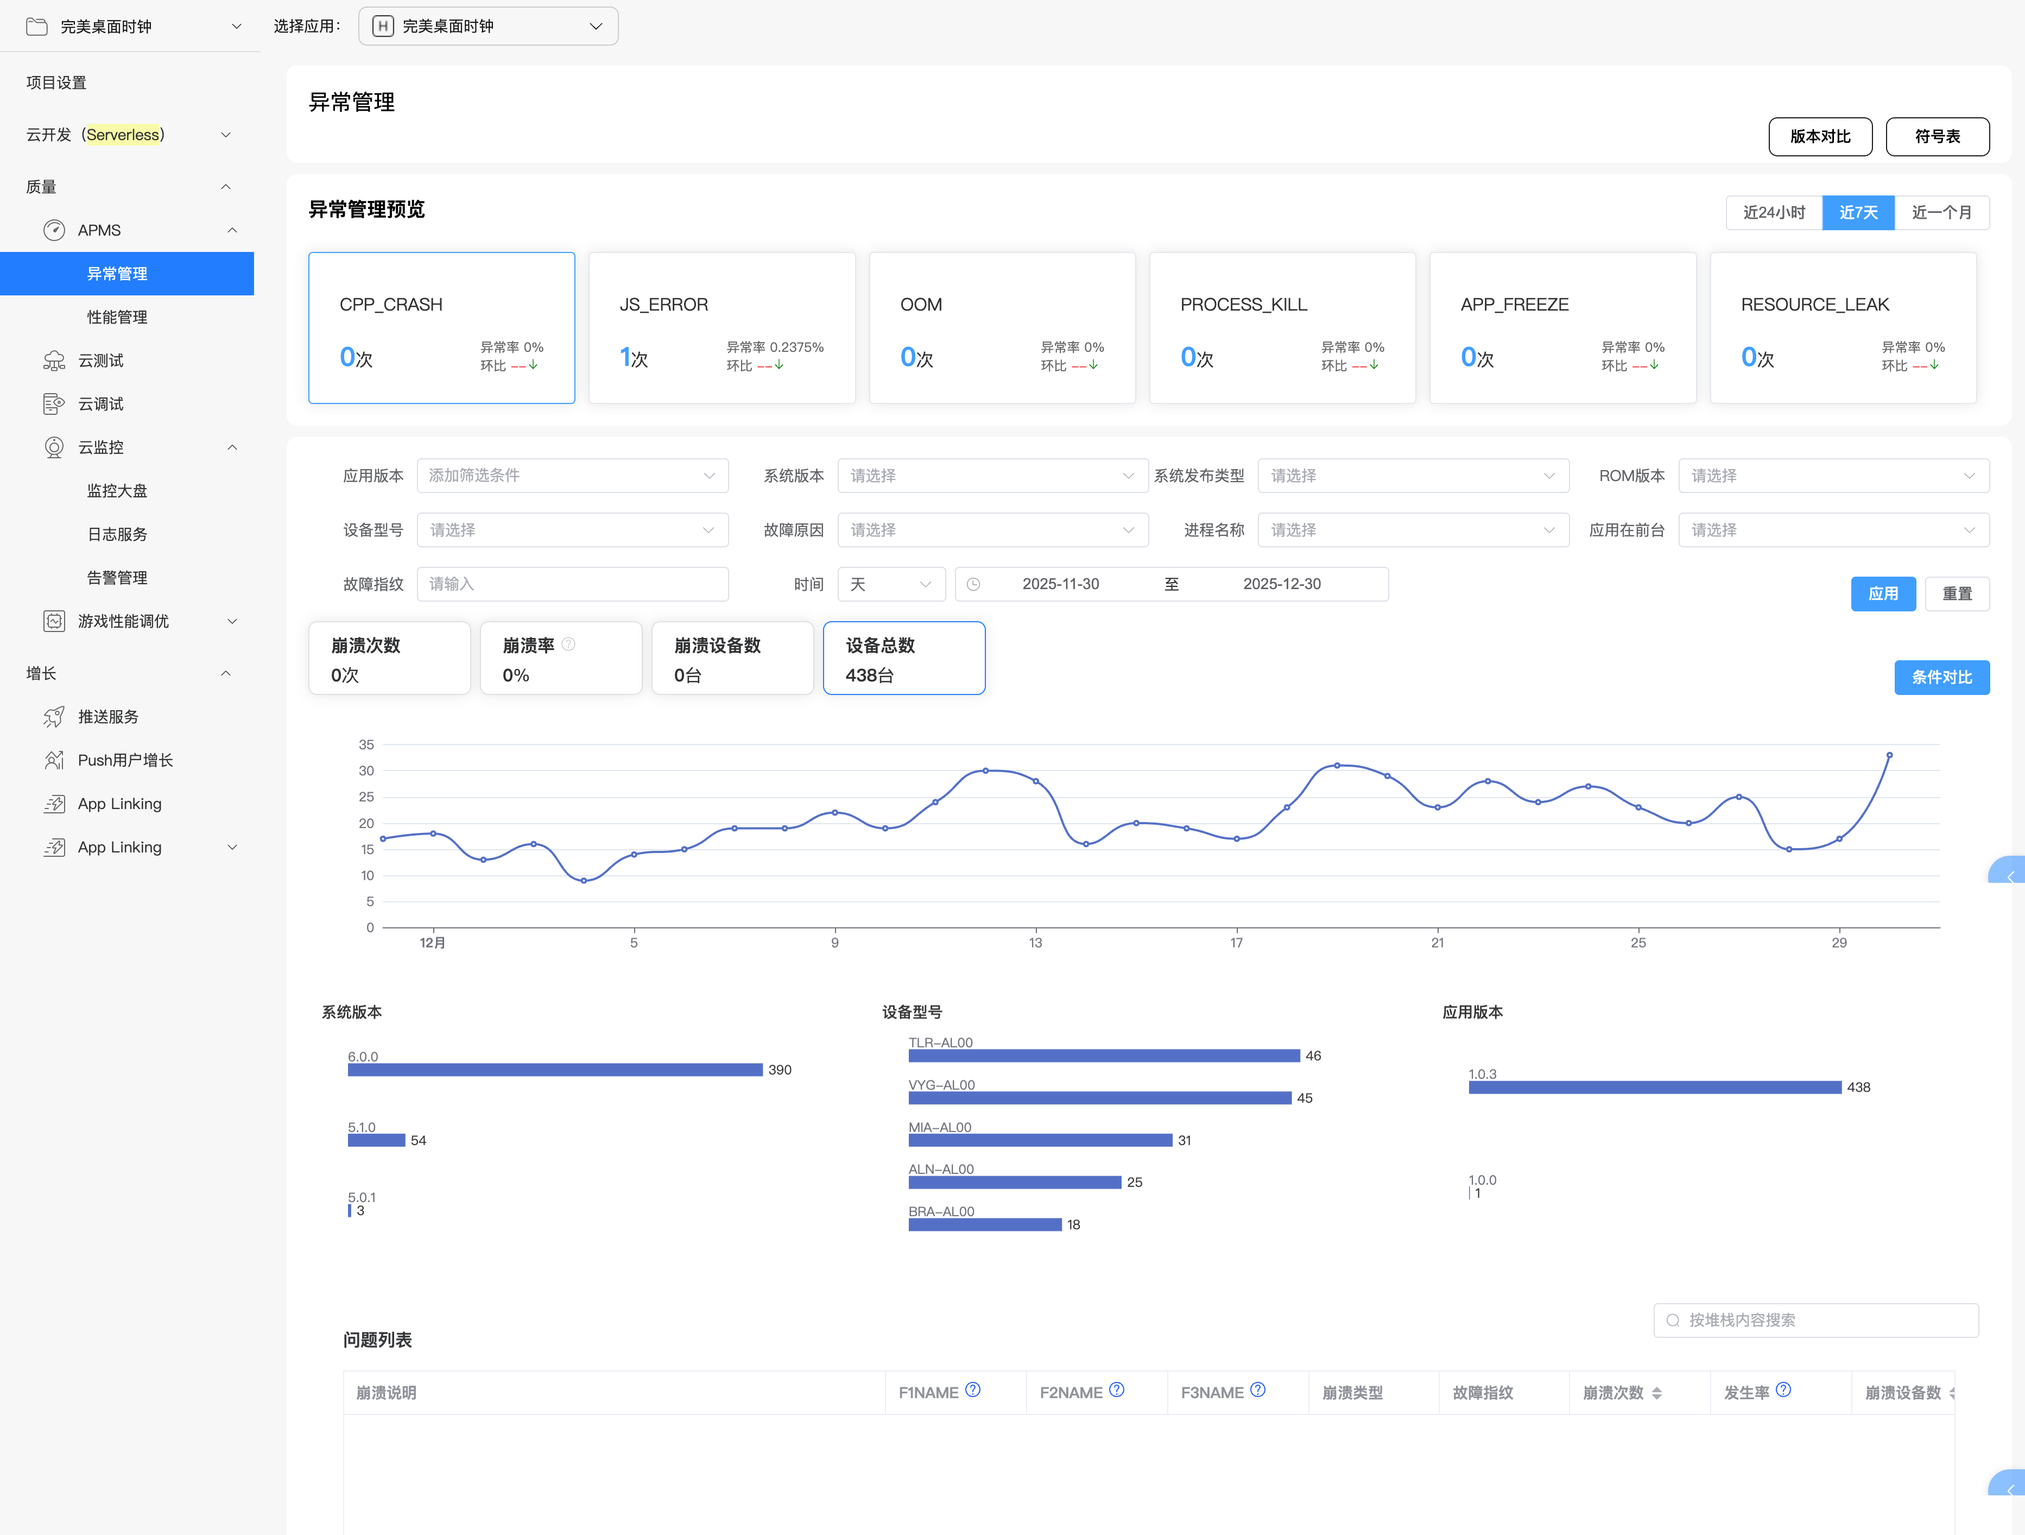Select the APP_FREEZE exception card
The width and height of the screenshot is (2025, 1535).
click(1562, 328)
